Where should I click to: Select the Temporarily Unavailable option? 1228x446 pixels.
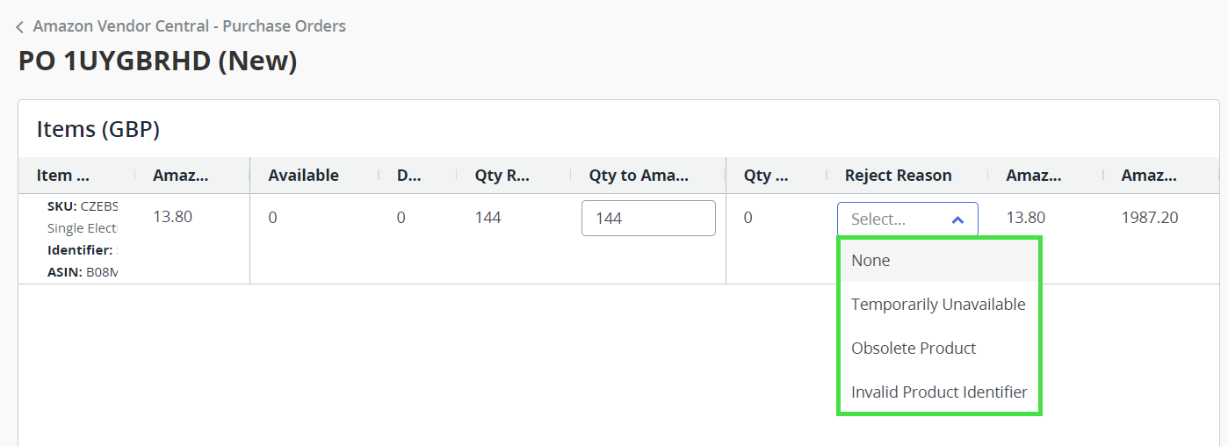(x=938, y=305)
